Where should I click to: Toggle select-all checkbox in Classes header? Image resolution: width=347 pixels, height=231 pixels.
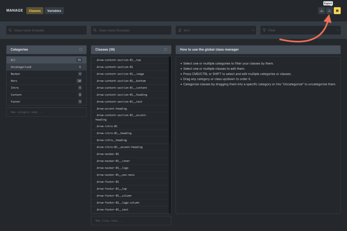165,49
